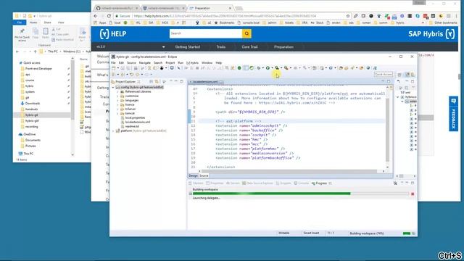
Task: Click the red stop button beside the progress bar
Action: pos(413,194)
